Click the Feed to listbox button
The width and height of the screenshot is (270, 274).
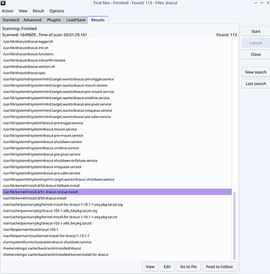(x=219, y=267)
